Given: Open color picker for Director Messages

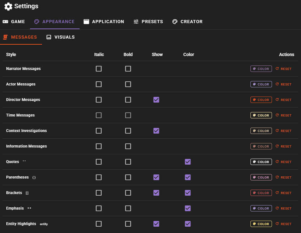Looking at the screenshot, I should [261, 100].
